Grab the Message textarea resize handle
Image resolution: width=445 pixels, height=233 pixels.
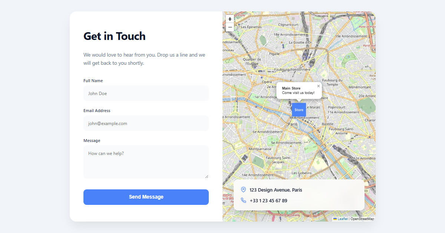(207, 176)
